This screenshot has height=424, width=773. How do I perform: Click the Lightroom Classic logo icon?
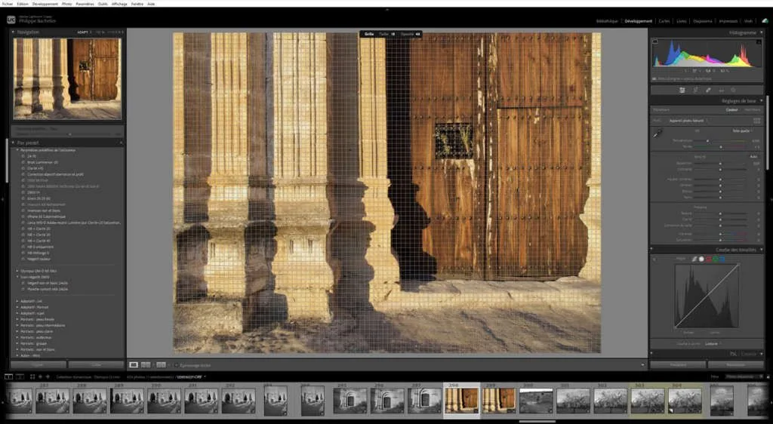point(11,20)
